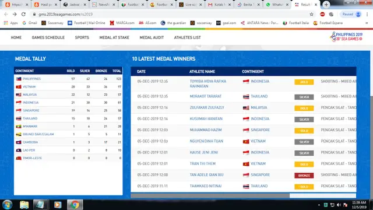Go to HOME in site navigation
Screen dimensions: 373x210
[x=16, y=37]
